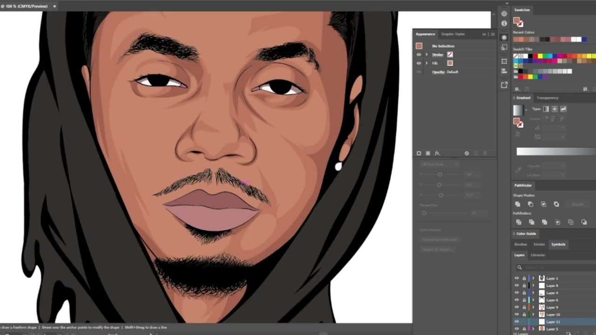596x335 pixels.
Task: Hide Layer 8 with its eye icon
Action: coord(516,286)
